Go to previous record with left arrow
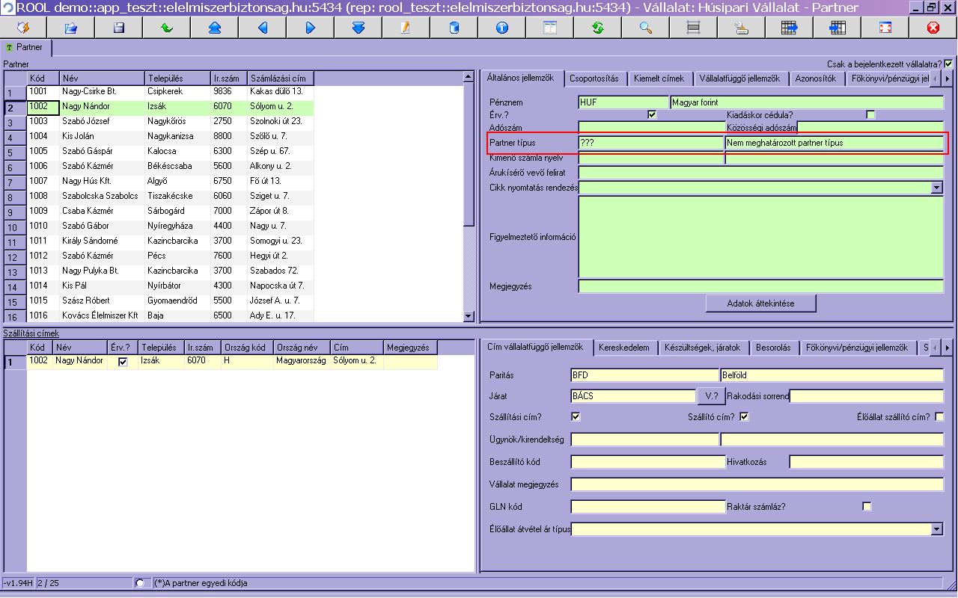The height and width of the screenshot is (598, 958). tap(263, 28)
